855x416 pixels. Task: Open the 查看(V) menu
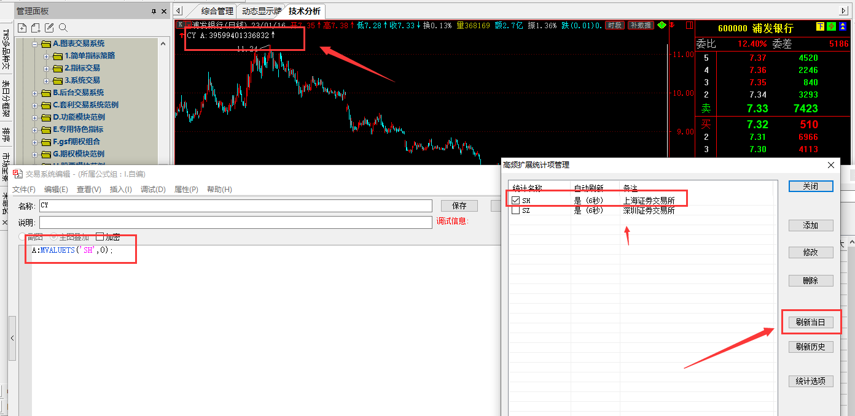89,190
